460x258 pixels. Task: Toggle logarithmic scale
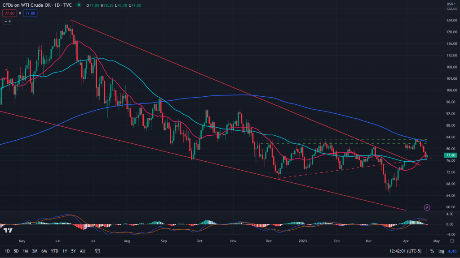coord(442,251)
